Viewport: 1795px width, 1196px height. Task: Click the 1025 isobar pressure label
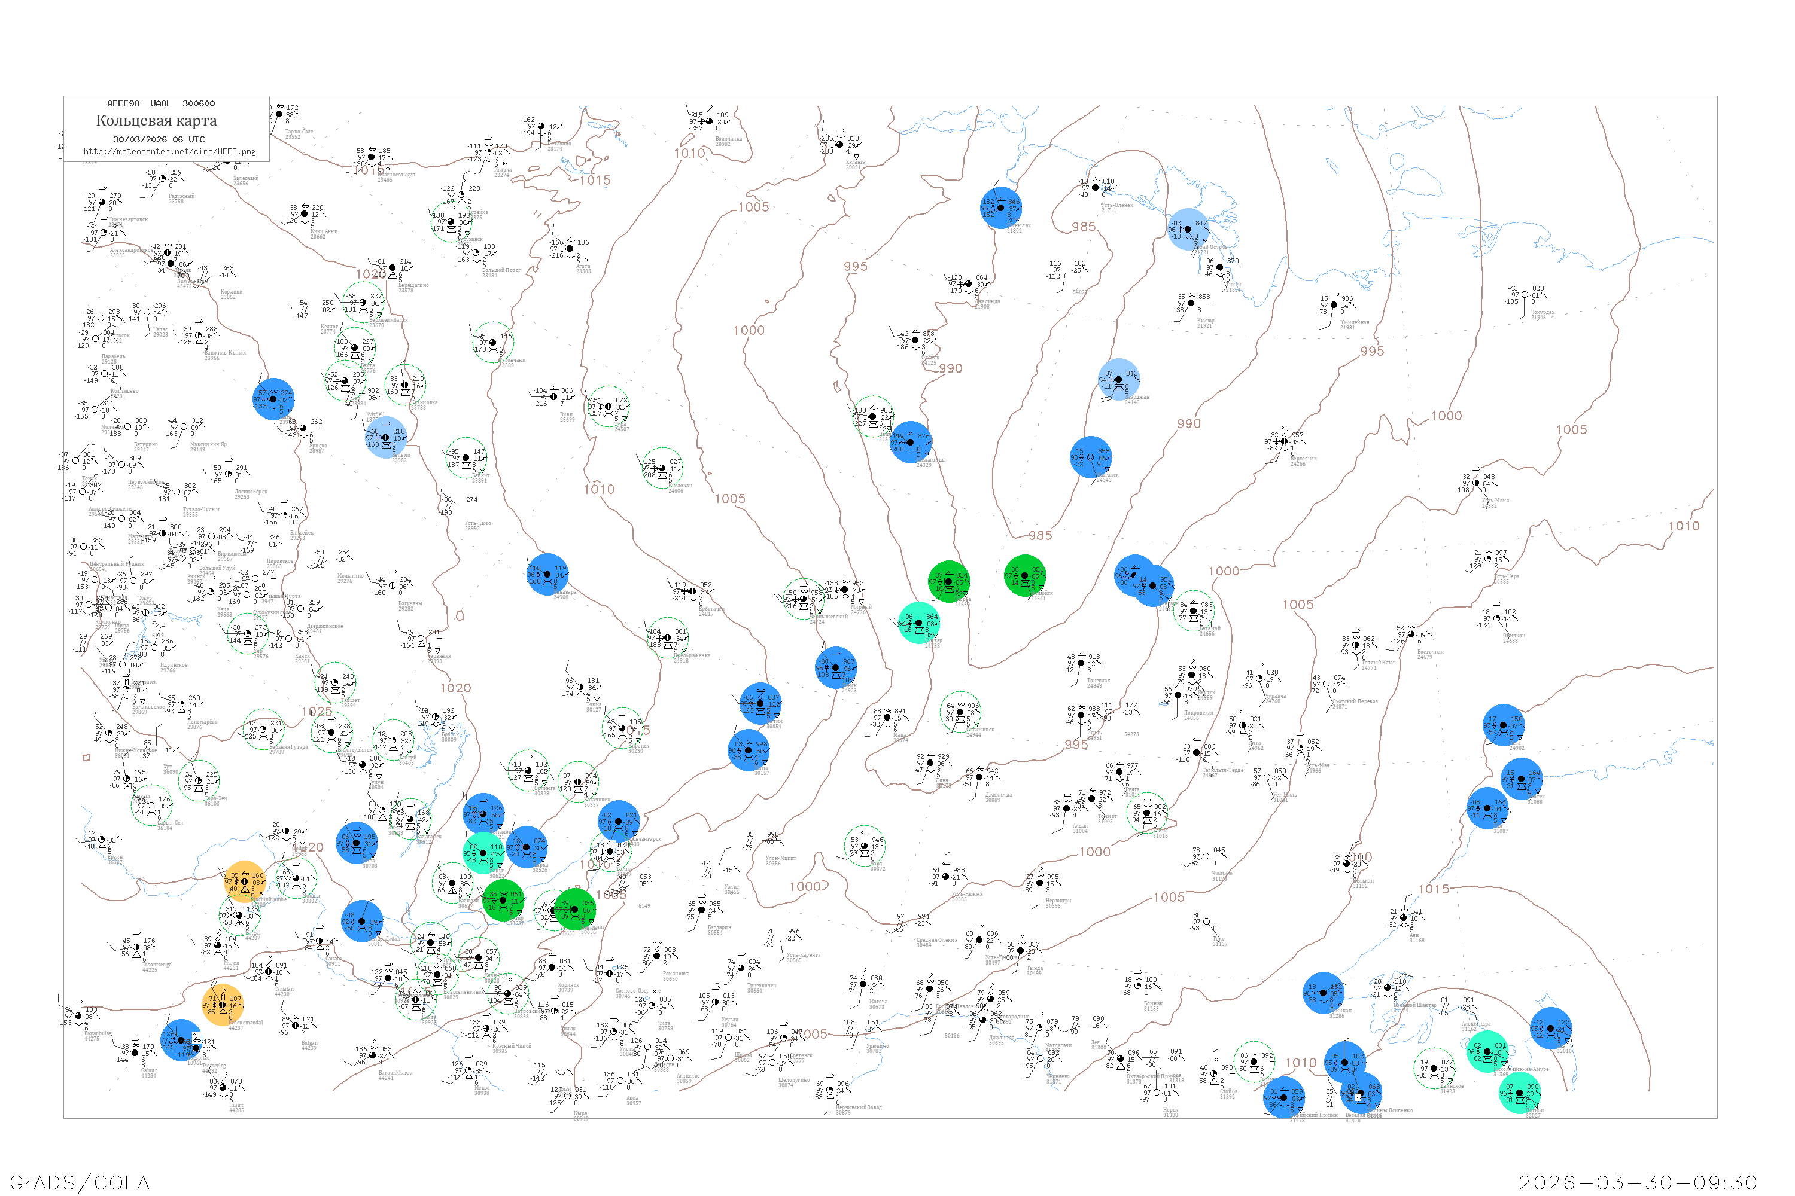pyautogui.click(x=317, y=712)
